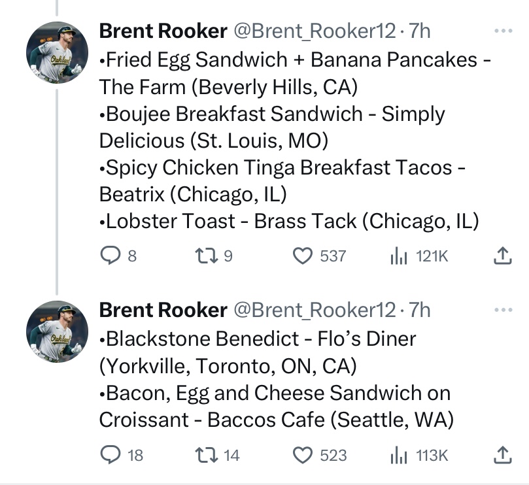Share the Lobster Toast tweet
The width and height of the screenshot is (529, 485).
coord(503,256)
